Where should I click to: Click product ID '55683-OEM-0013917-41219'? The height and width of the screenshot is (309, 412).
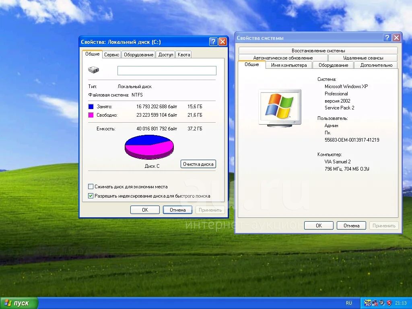[x=352, y=140]
